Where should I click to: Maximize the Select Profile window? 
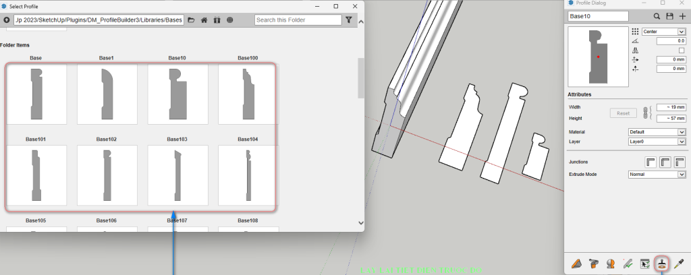336,6
